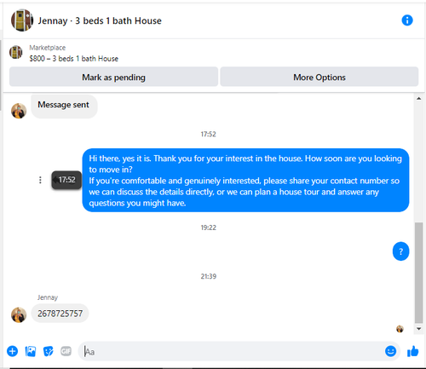
Task: Open the GIF picker
Action: 66,351
